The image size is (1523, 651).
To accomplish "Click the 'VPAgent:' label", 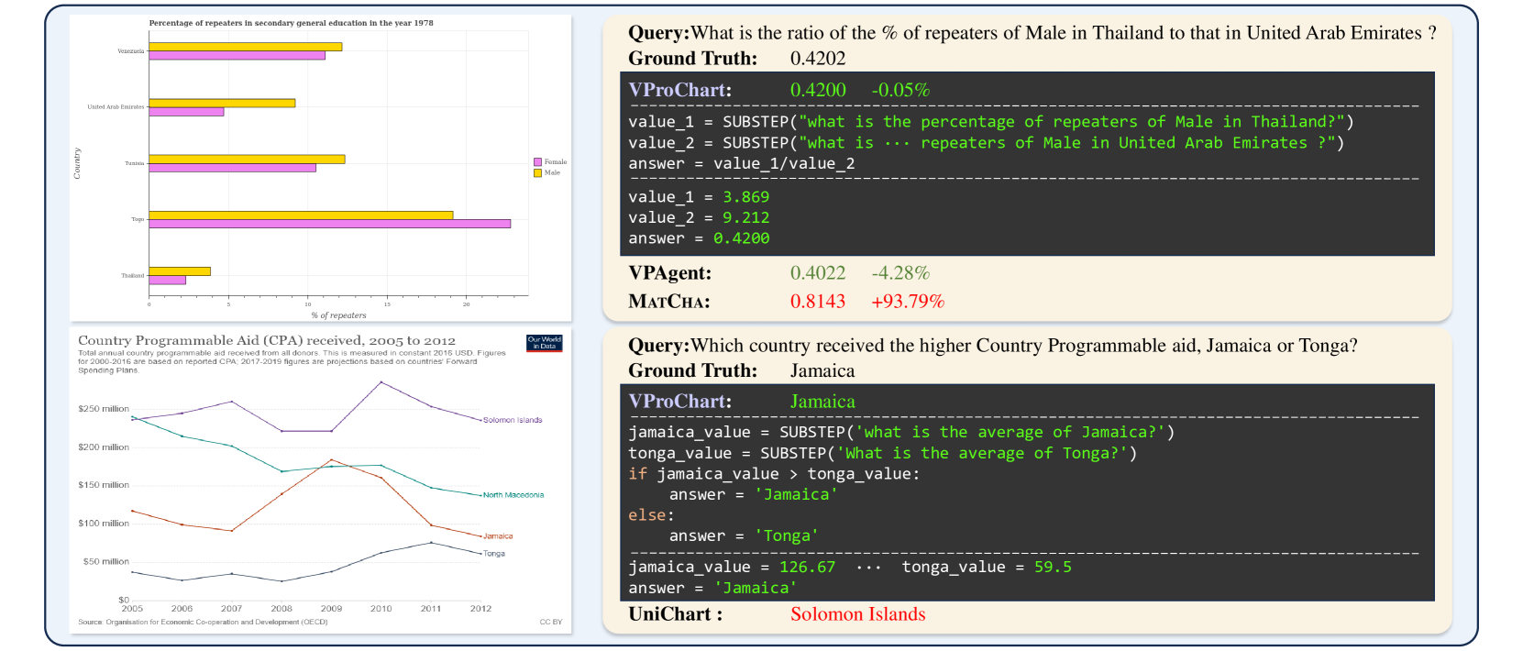I will pos(669,273).
